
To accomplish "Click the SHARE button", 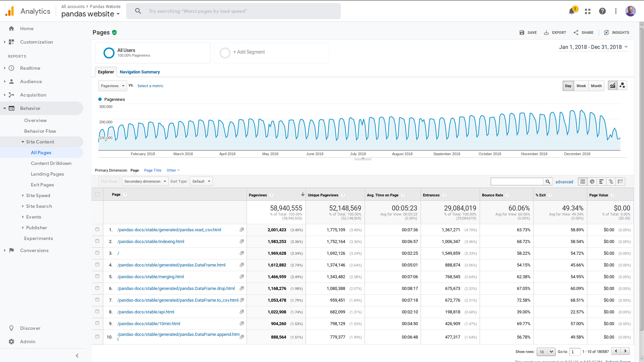I will (x=583, y=33).
